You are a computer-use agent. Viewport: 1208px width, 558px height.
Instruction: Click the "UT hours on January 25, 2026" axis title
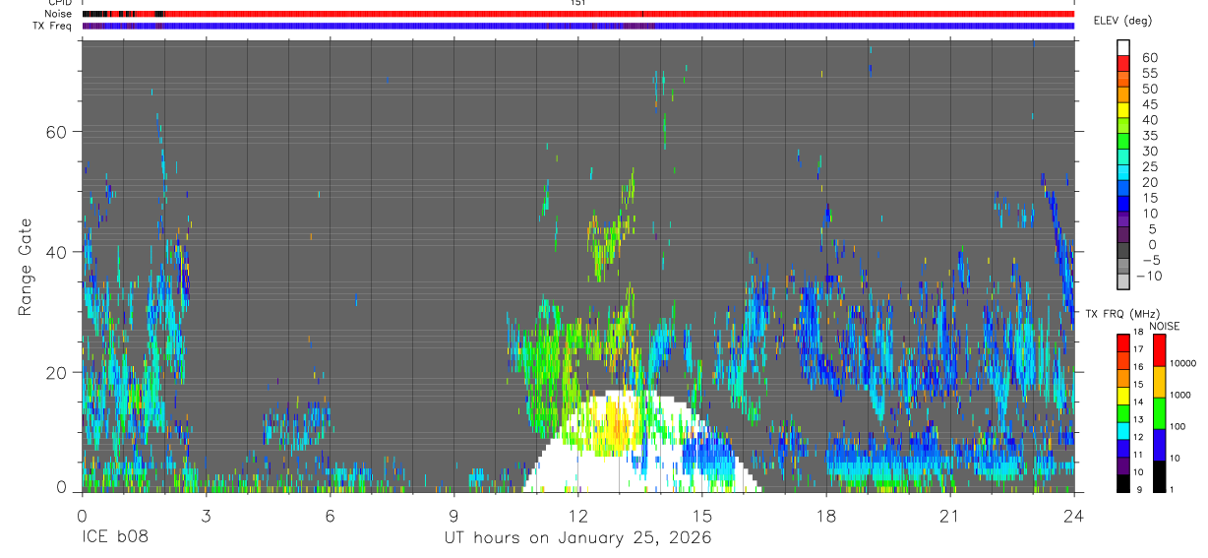(576, 538)
